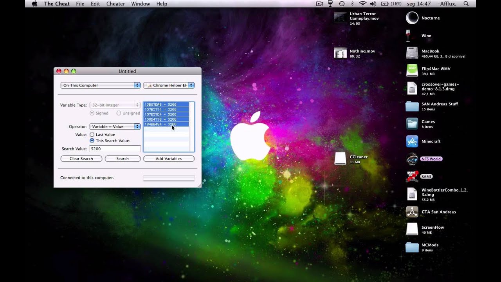Select crossover-games-demo dmg file icon
Screen dimensions: 501x282
click(412, 88)
